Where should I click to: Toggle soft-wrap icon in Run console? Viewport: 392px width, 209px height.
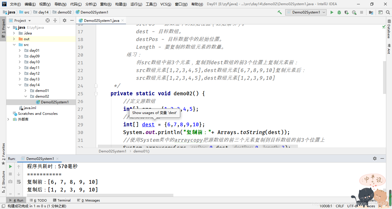point(19,181)
